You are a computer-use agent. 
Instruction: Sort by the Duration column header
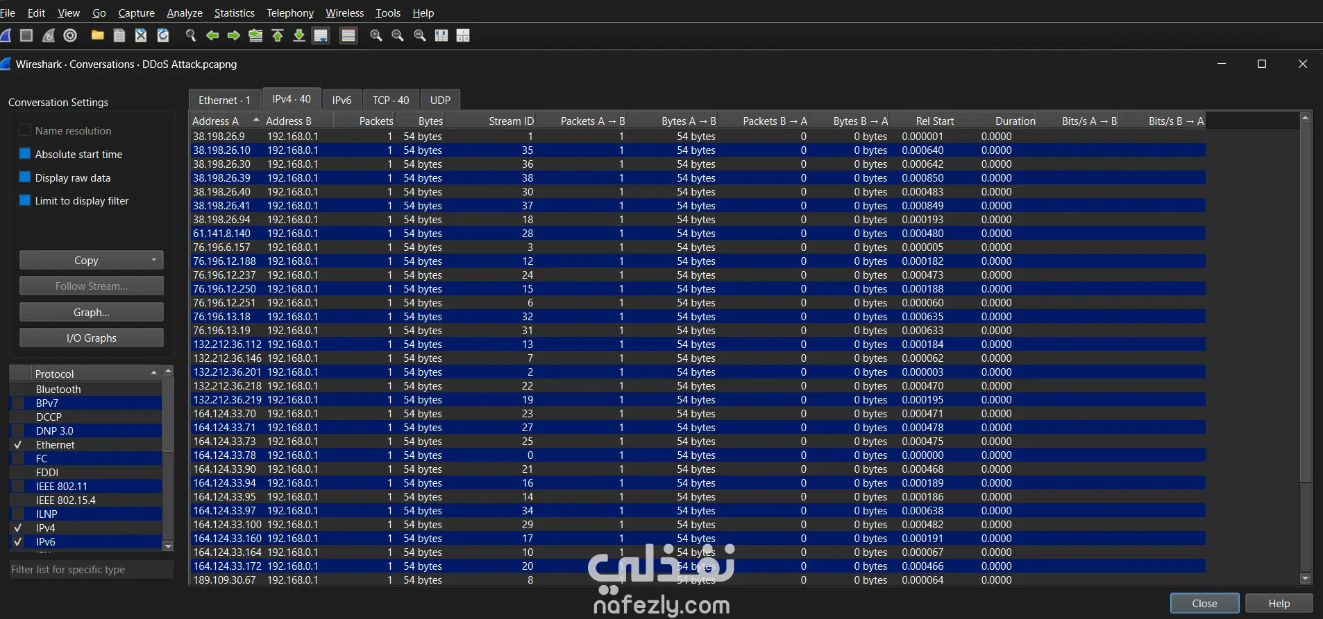point(996,121)
